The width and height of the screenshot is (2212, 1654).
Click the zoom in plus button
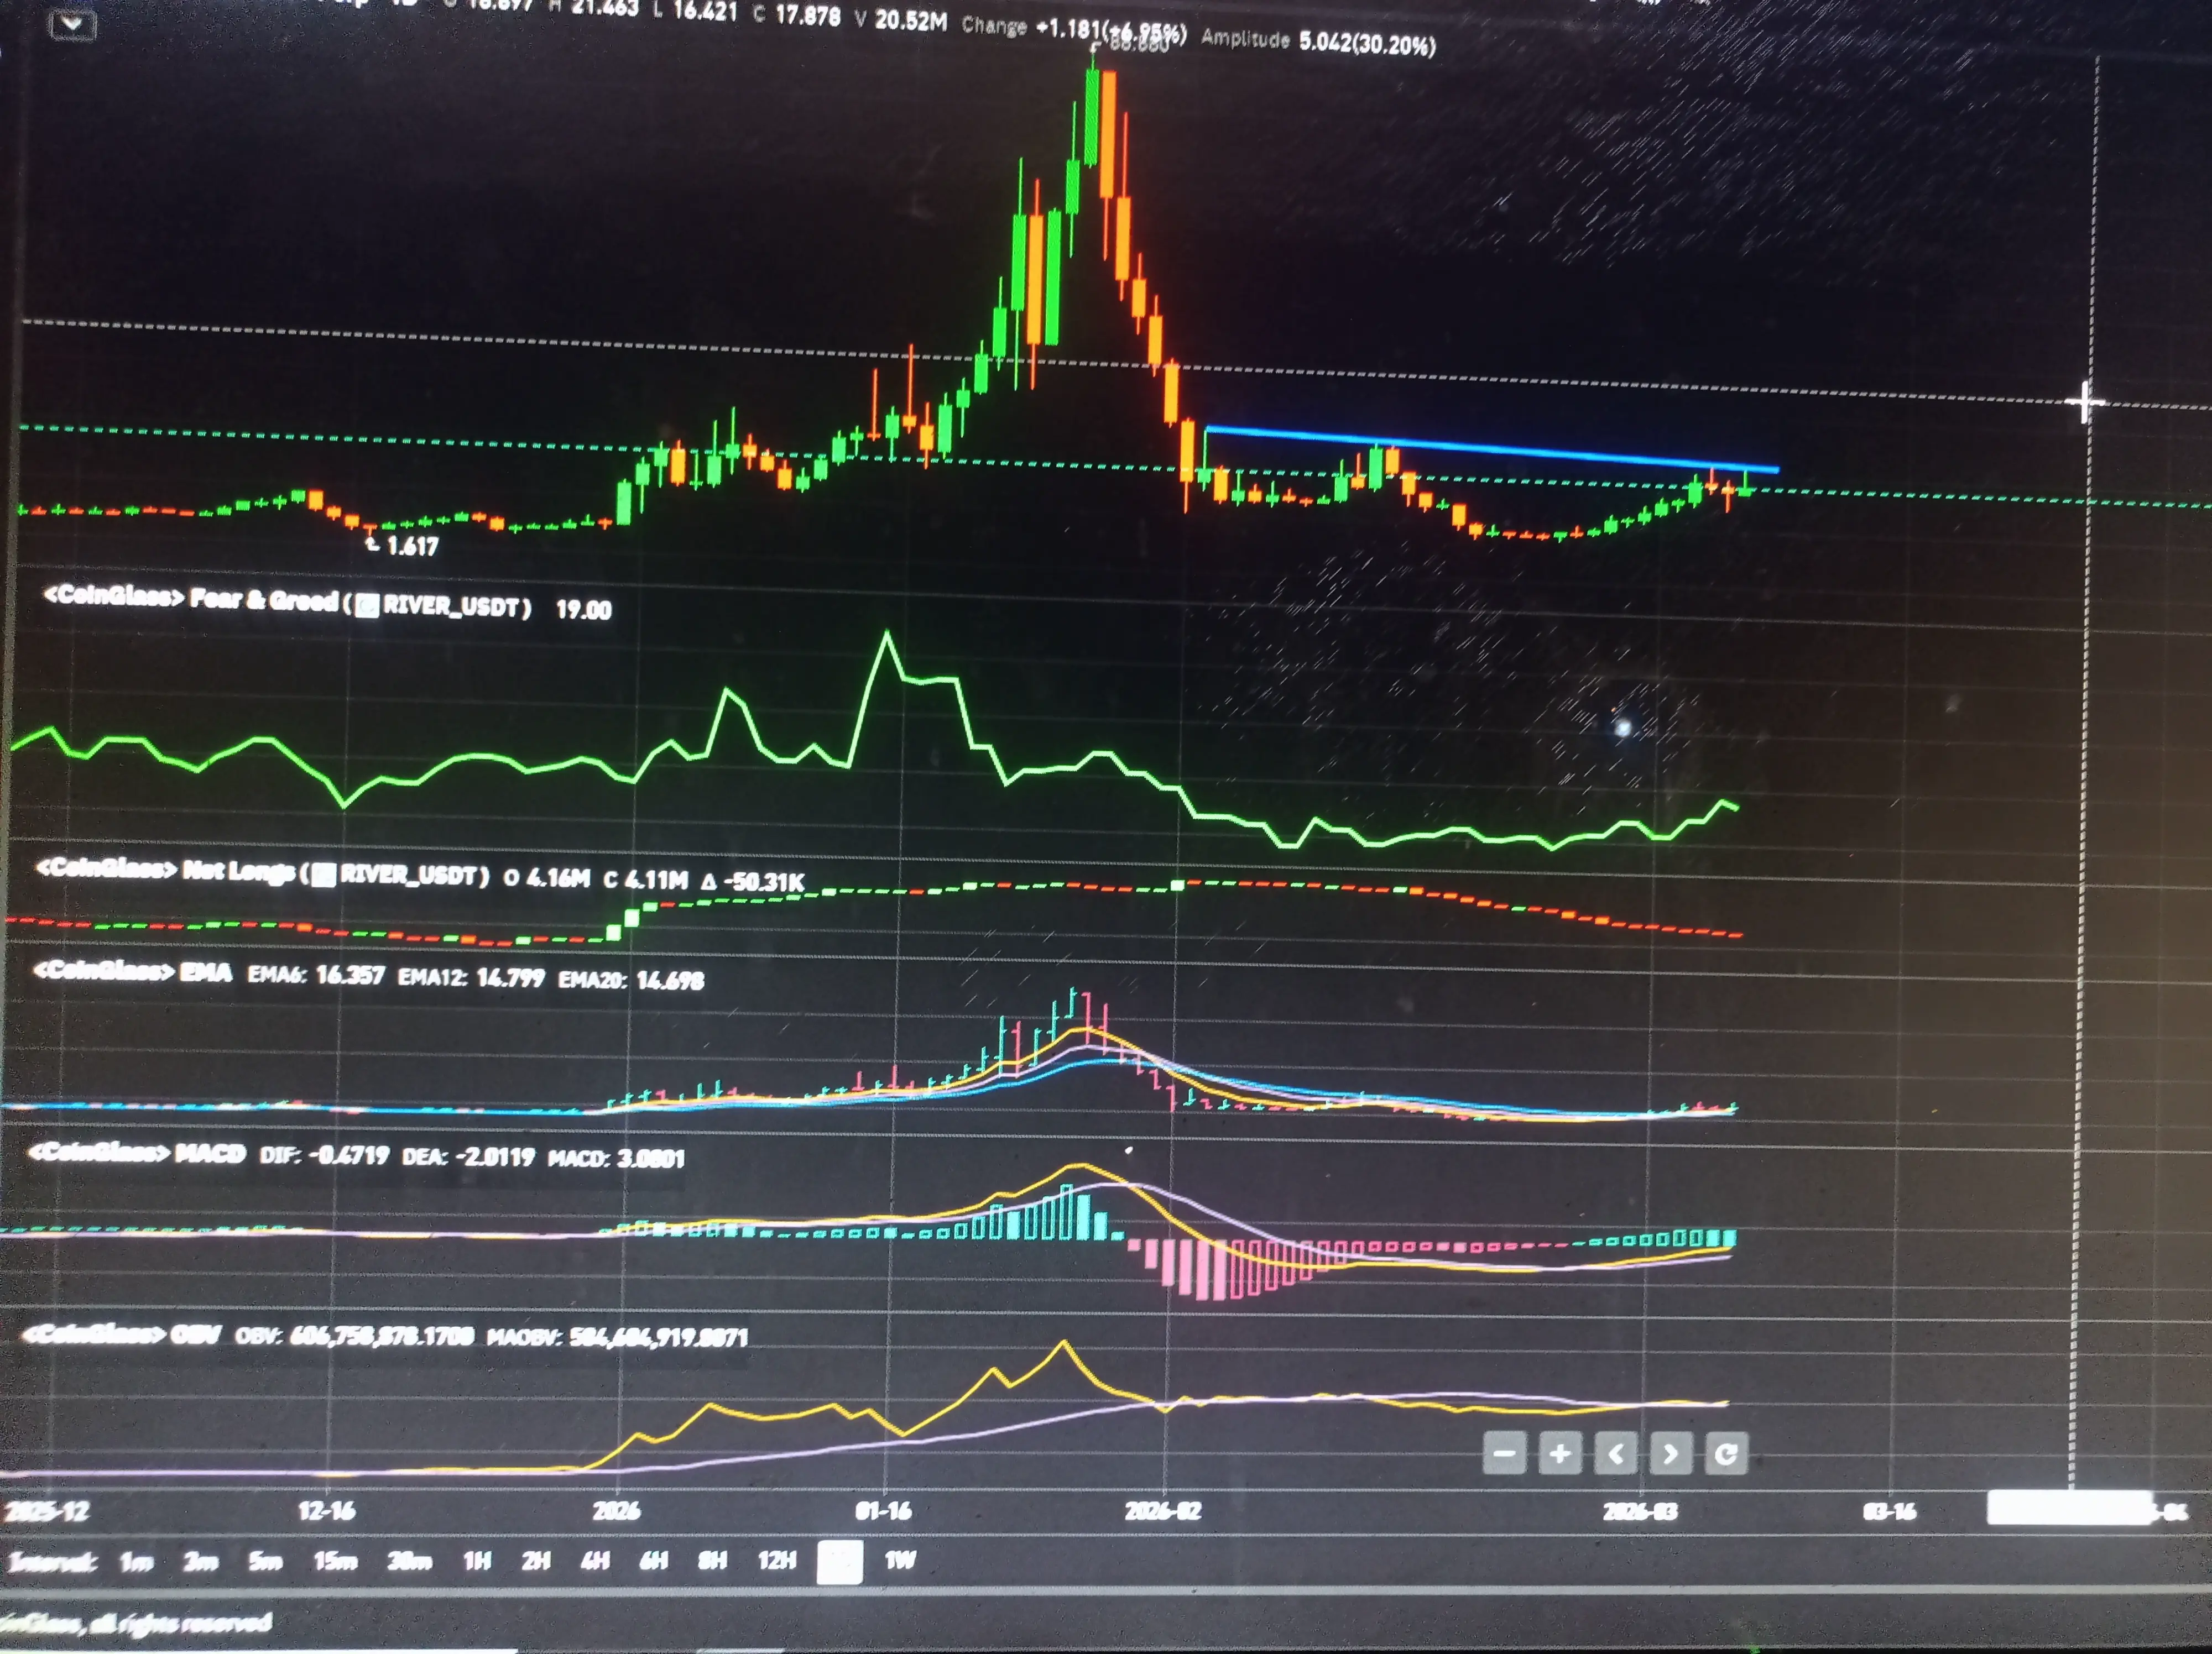point(1560,1454)
